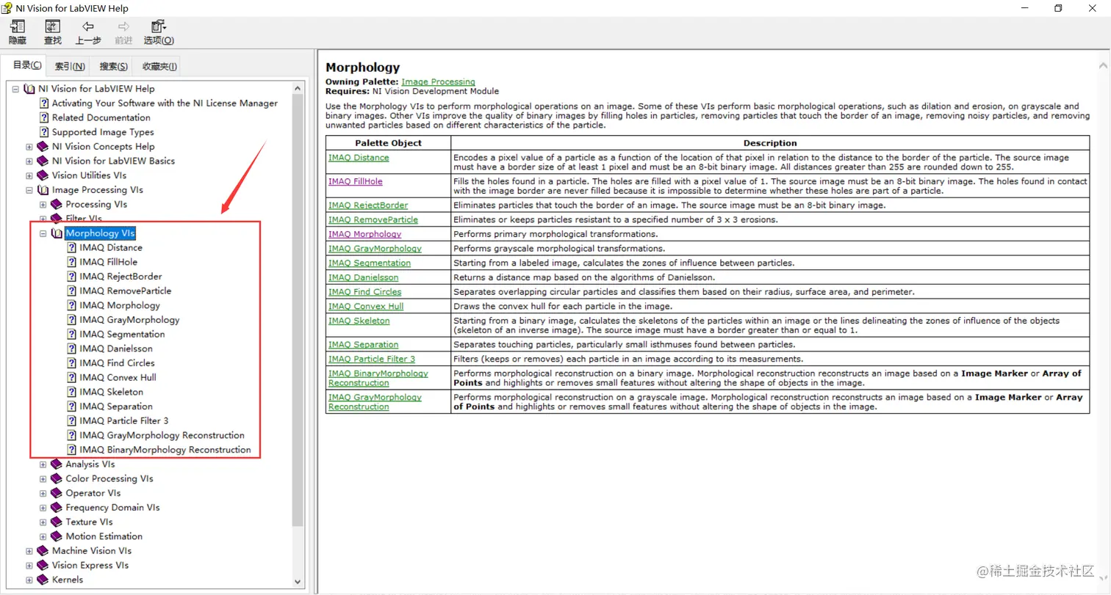Open the IMAQ BinaryMorphology Reconstruction table link
Image resolution: width=1111 pixels, height=595 pixels.
(x=378, y=378)
